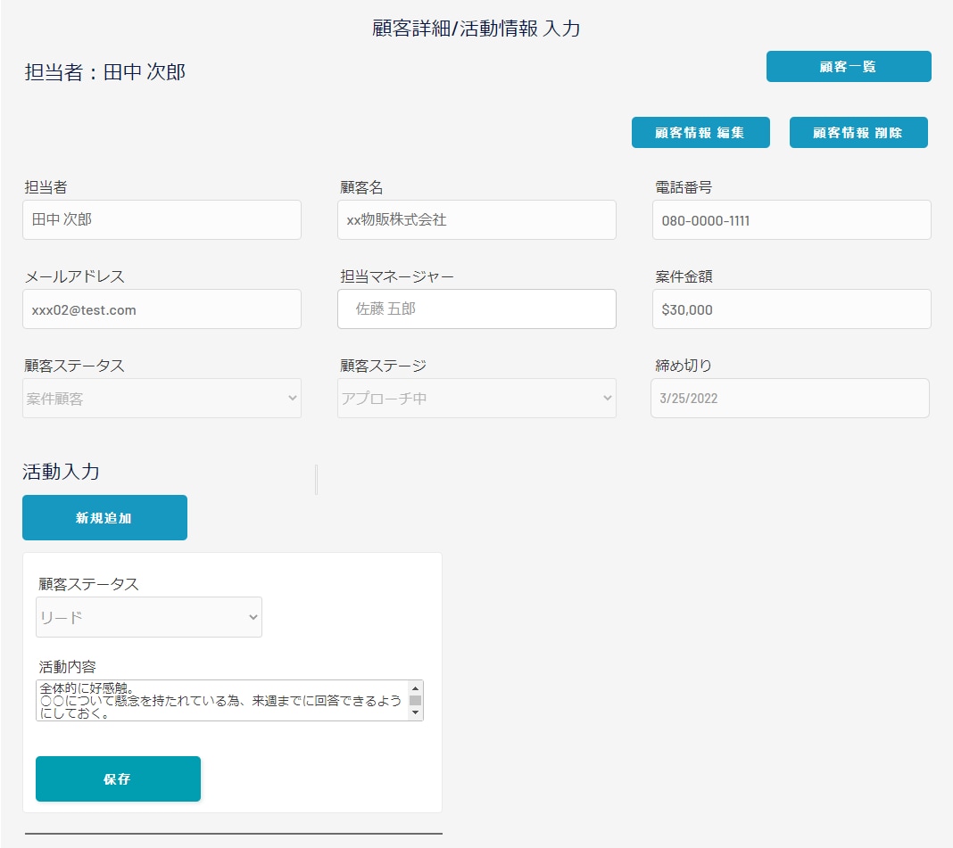Click the 担当マネージャー label
Screen dimensions: 953x848
397,276
